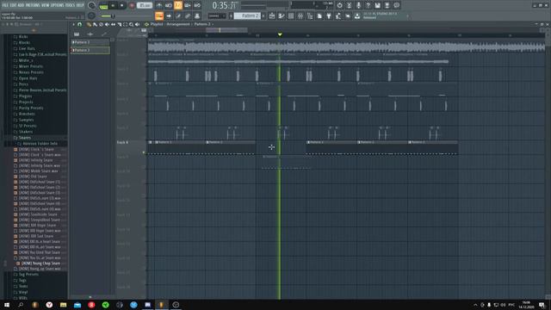Screen dimensions: 551x310
Task: Click the View playlist icon
Action: 272,15
